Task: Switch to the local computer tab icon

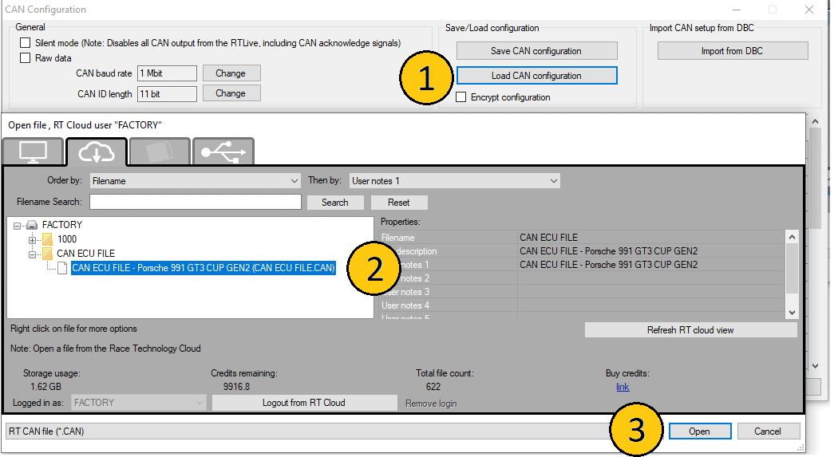Action: 35,152
